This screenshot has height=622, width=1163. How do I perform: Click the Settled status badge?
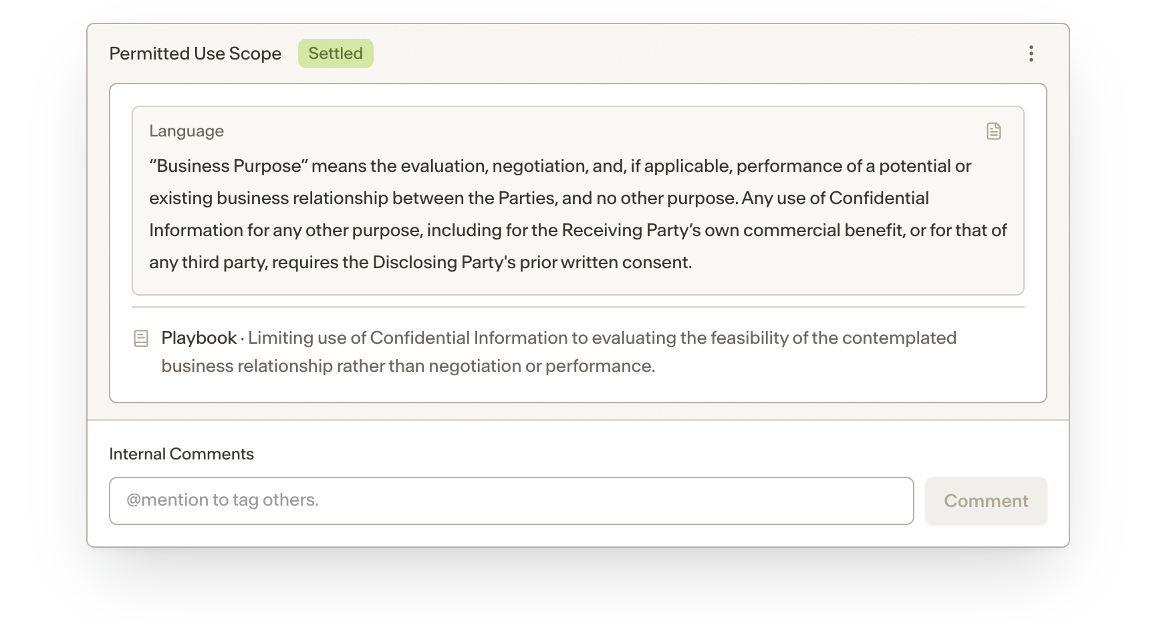pos(336,54)
